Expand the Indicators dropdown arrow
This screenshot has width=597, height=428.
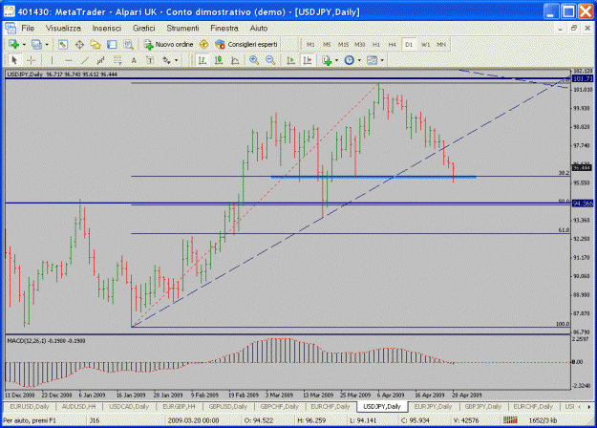click(x=336, y=60)
